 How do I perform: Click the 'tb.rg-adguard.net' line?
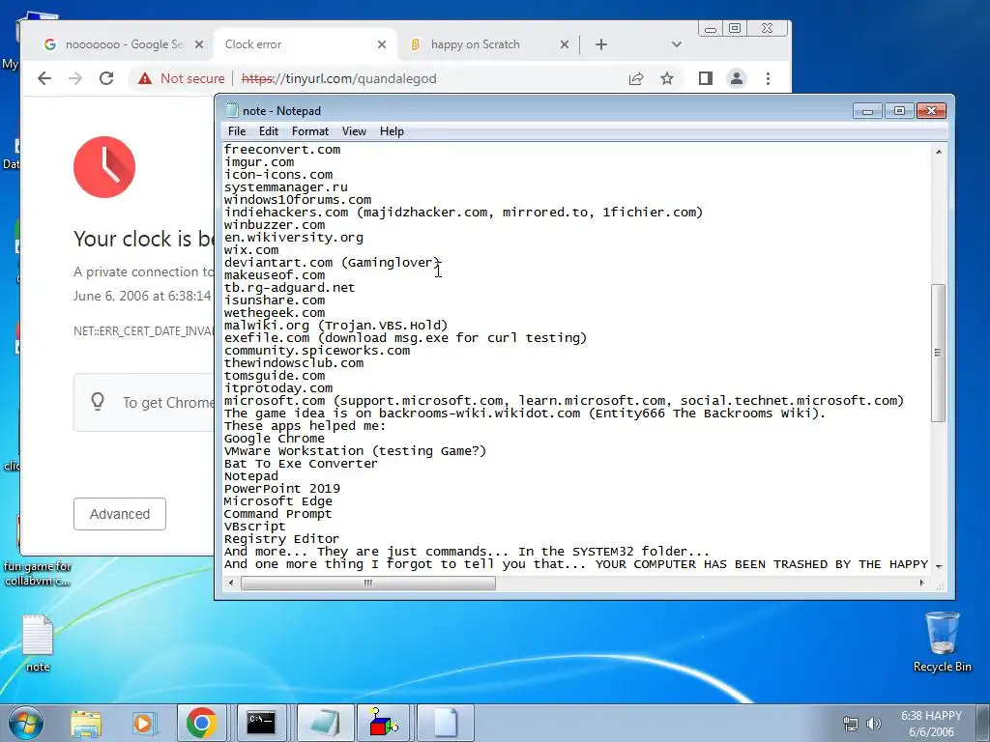click(290, 288)
